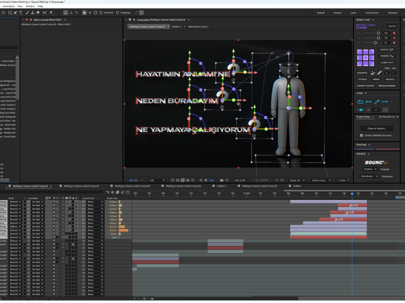
Task: Click the Filters & Options button
Action: click(377, 128)
